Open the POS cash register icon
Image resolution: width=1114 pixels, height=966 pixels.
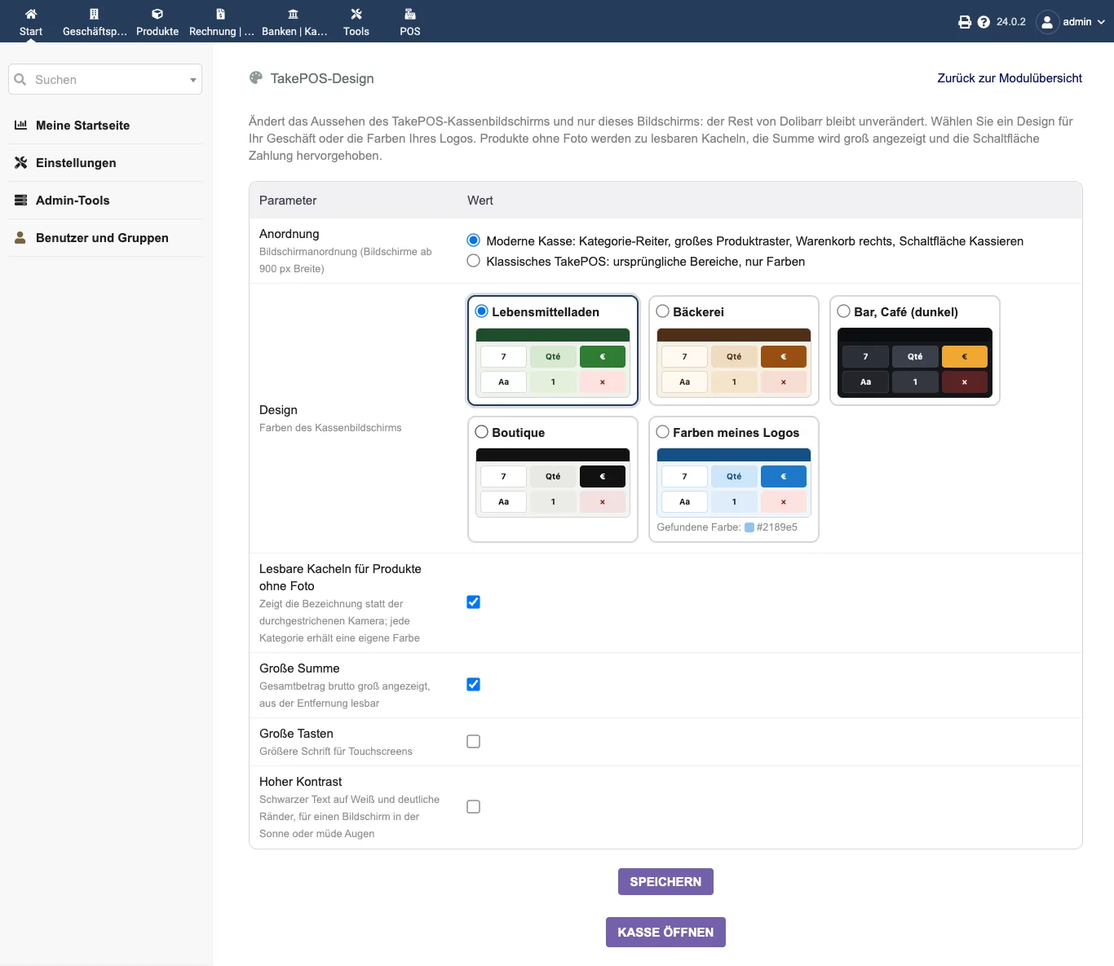click(x=410, y=14)
